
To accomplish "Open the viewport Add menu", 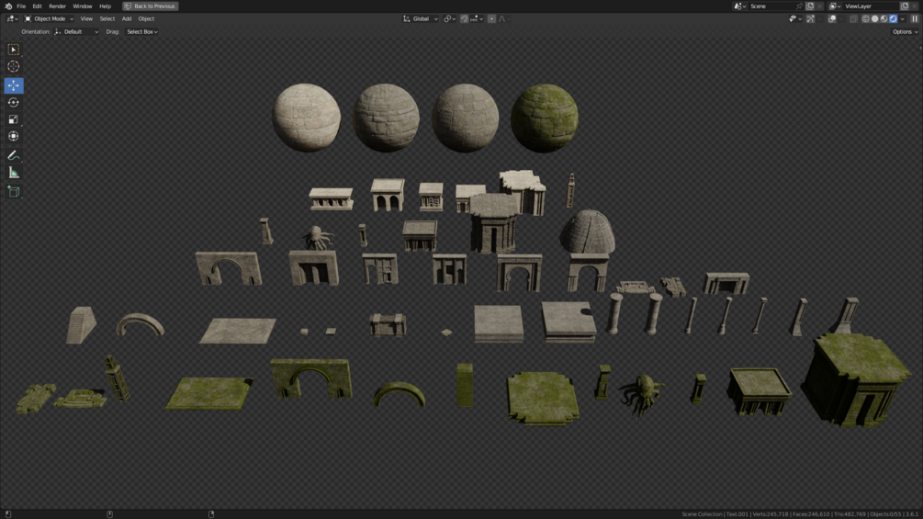I will (x=127, y=18).
